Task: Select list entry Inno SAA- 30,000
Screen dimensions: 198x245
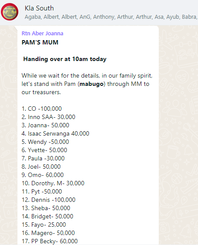Action: coord(48,117)
